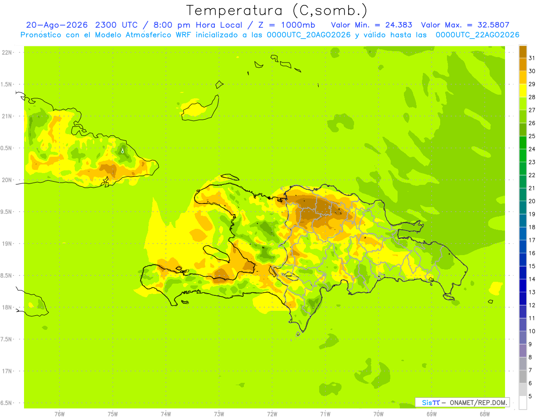Click the legend swatch between 24 and 23
This screenshot has width=544, height=420.
click(x=523, y=155)
